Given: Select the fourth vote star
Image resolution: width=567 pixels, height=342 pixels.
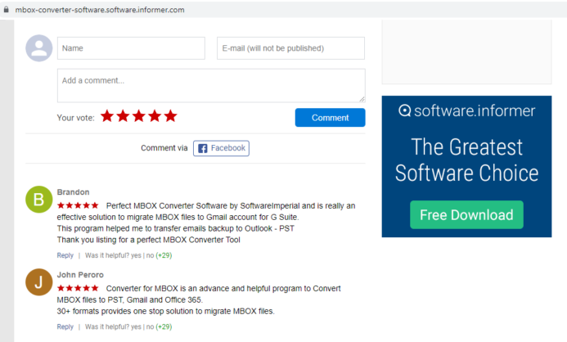Looking at the screenshot, I should (155, 116).
